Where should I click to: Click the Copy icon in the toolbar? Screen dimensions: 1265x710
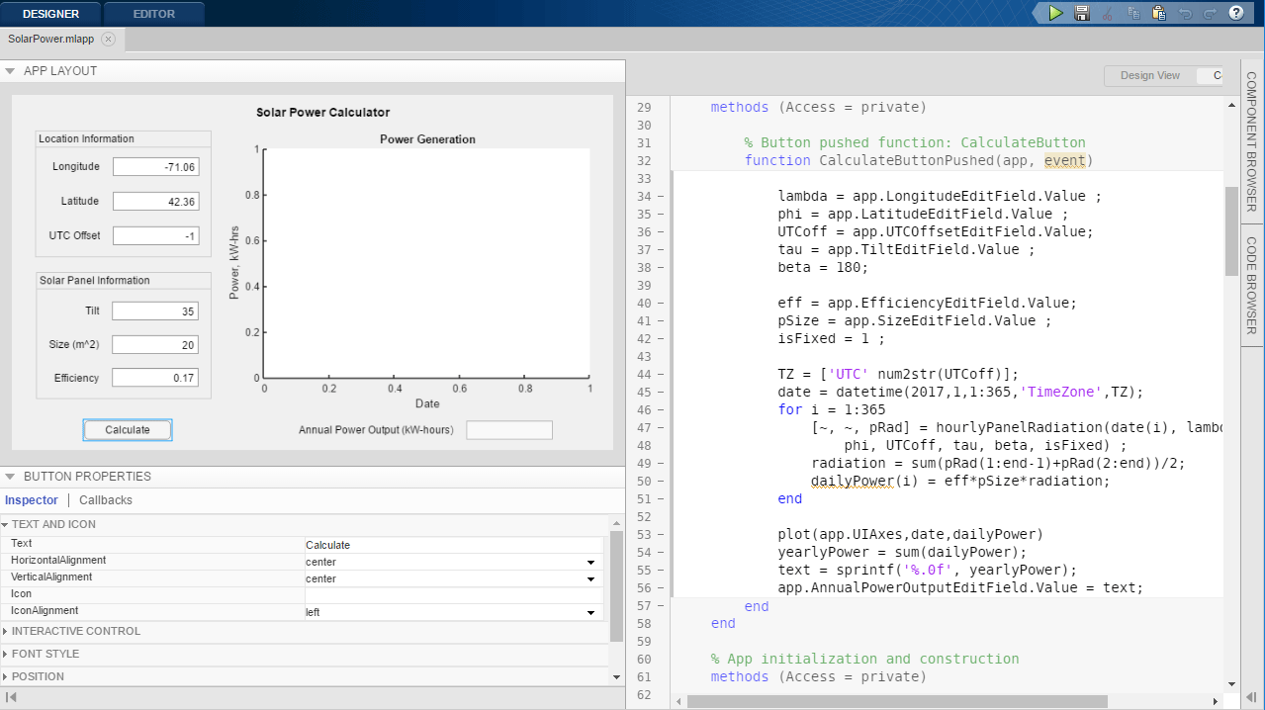tap(1133, 13)
